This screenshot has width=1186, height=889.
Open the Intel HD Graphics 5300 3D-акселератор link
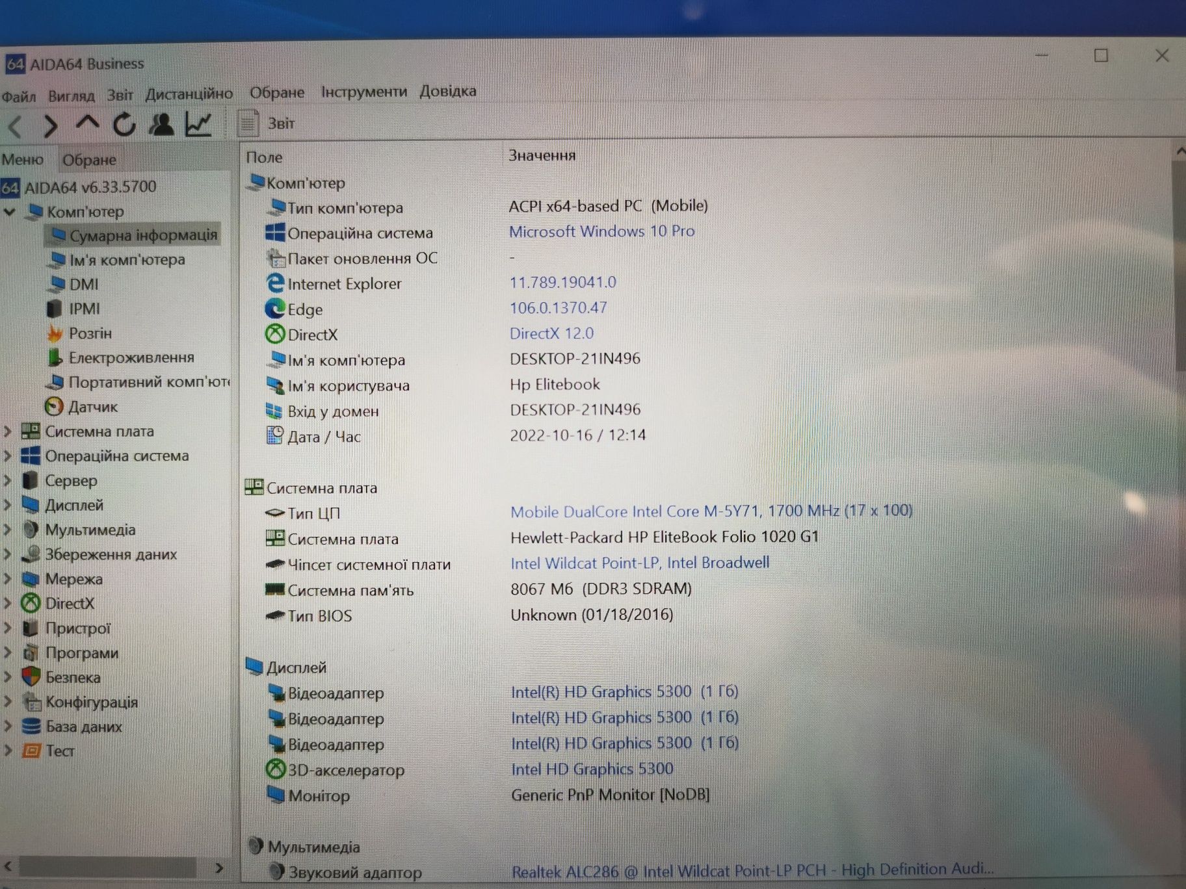592,769
